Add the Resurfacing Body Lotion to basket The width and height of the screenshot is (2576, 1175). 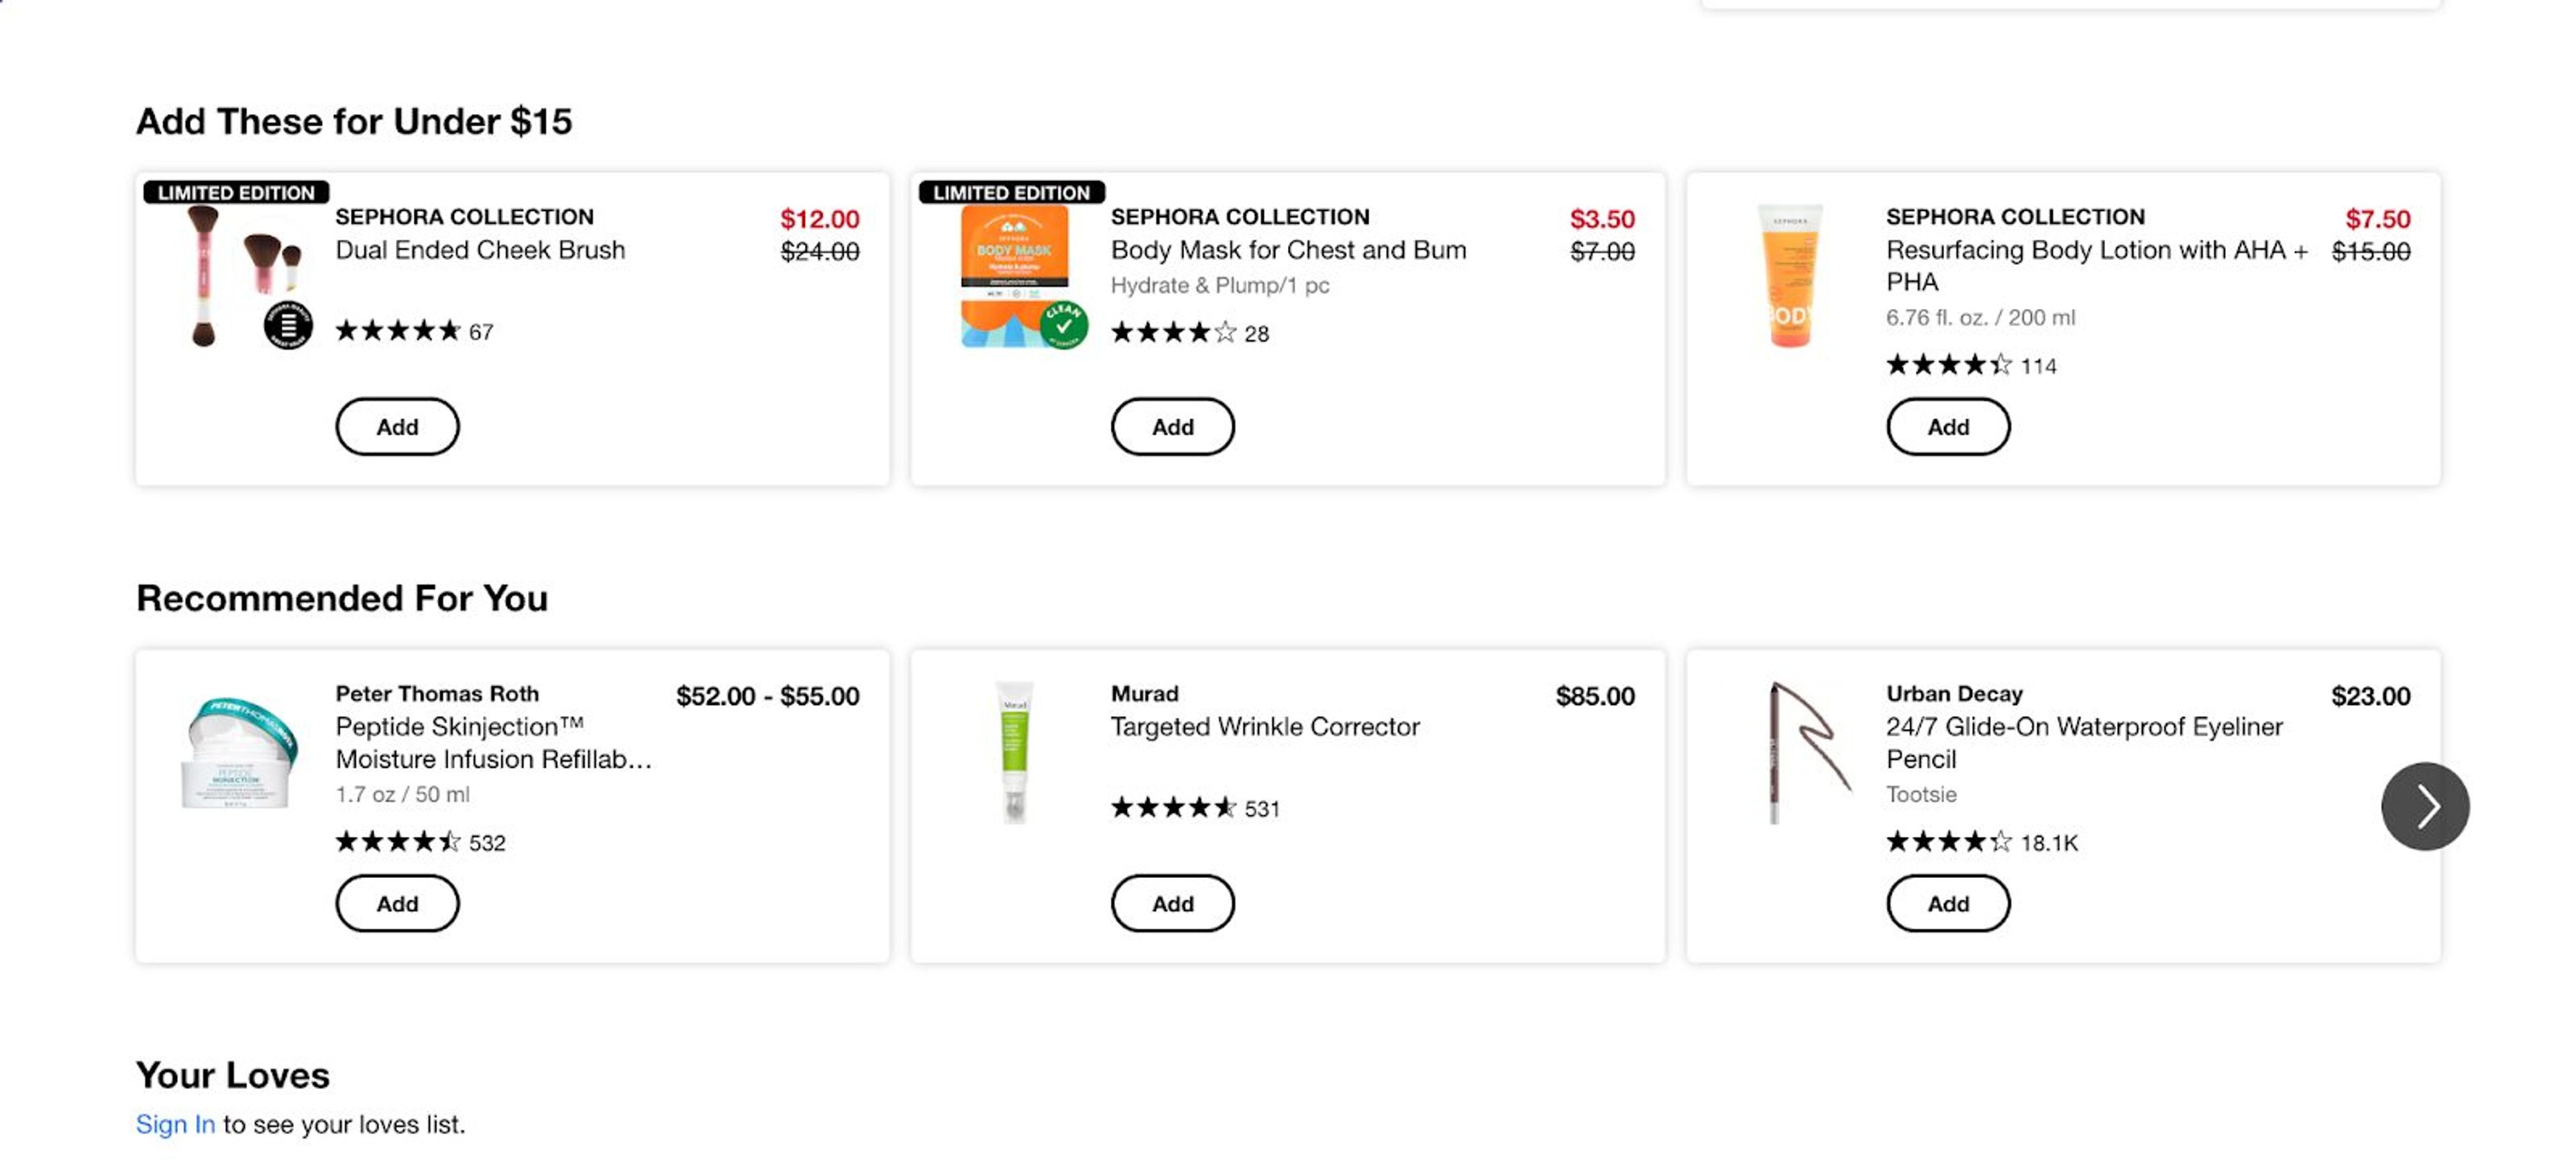tap(1948, 426)
